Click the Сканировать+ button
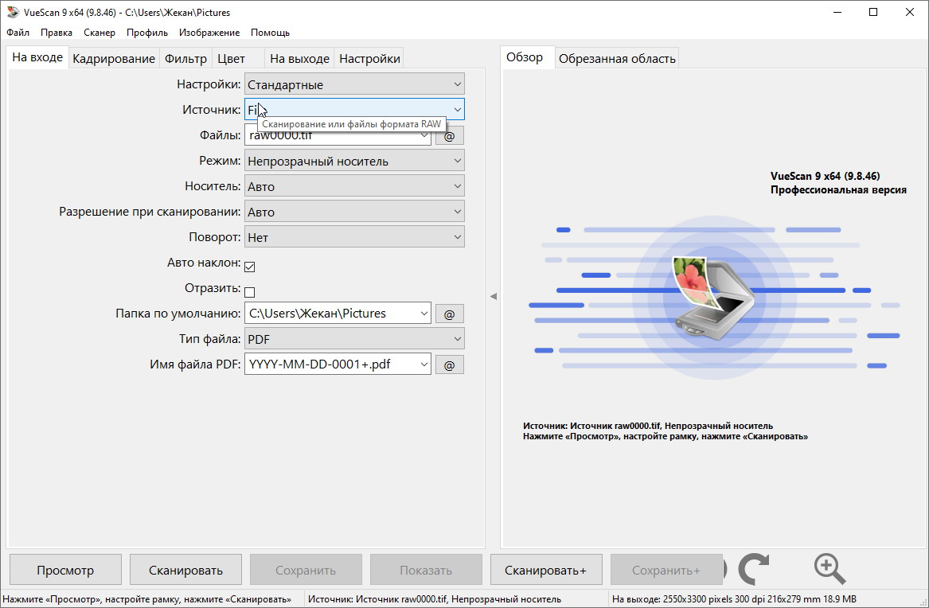The image size is (929, 608). pos(545,570)
